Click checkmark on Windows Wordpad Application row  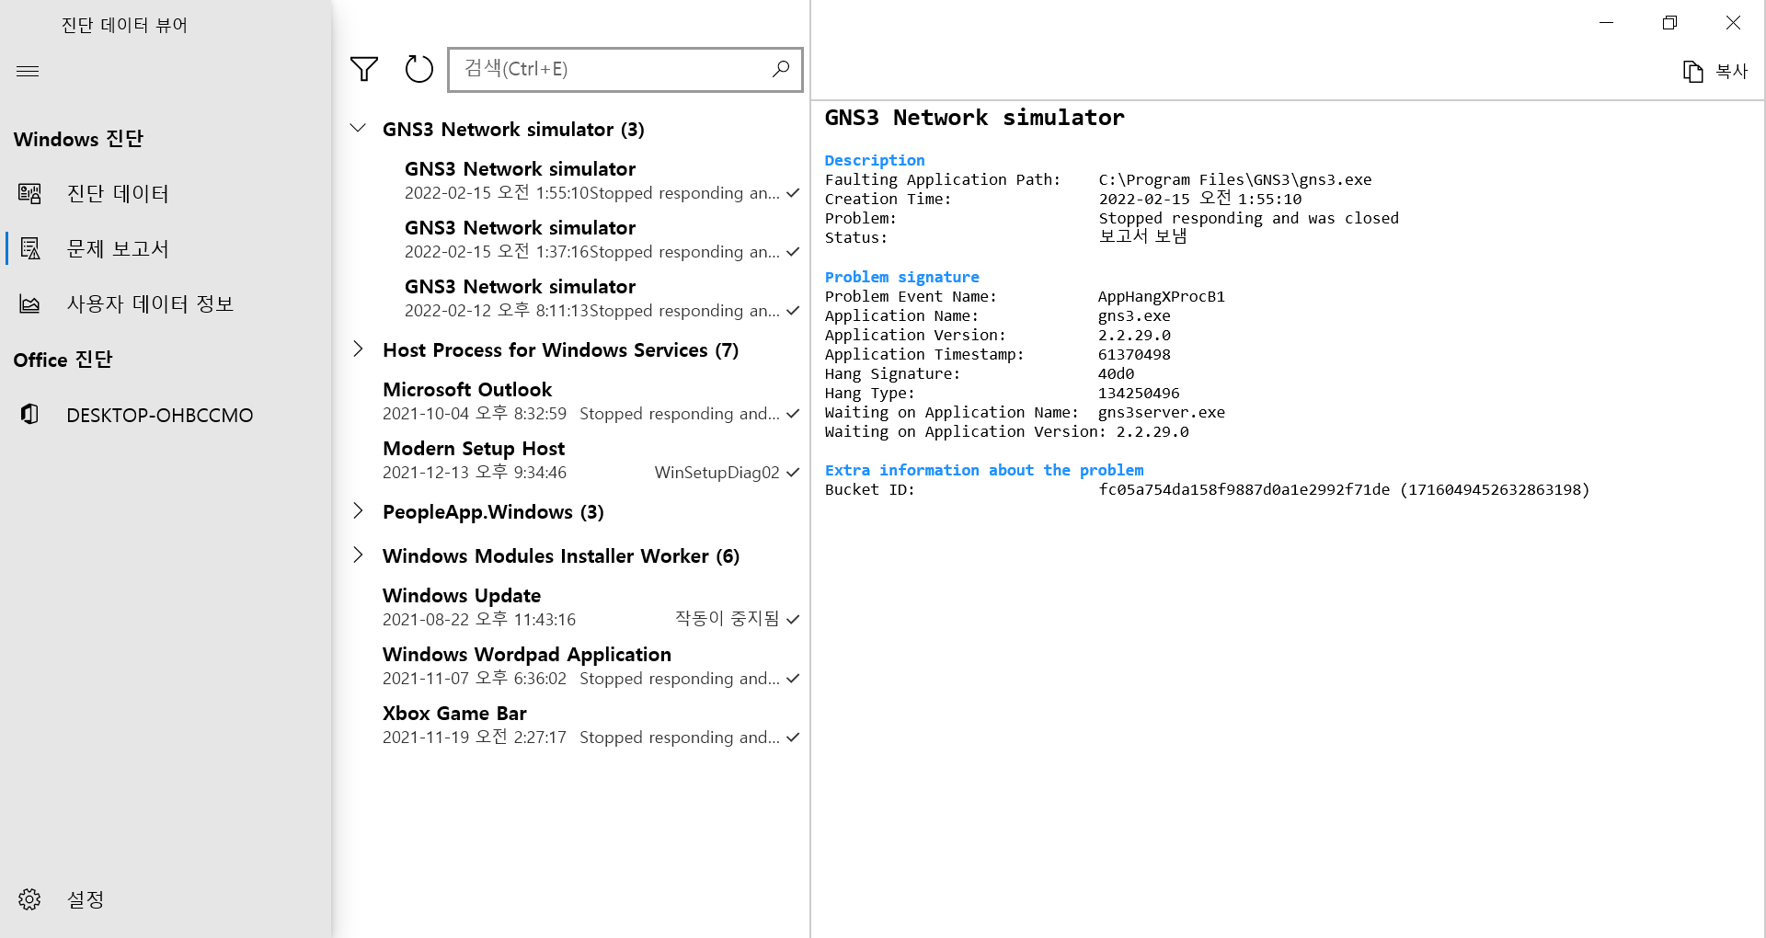pos(793,678)
